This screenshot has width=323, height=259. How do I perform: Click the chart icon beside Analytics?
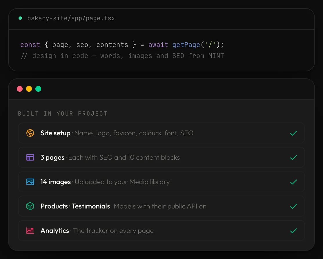pos(30,231)
